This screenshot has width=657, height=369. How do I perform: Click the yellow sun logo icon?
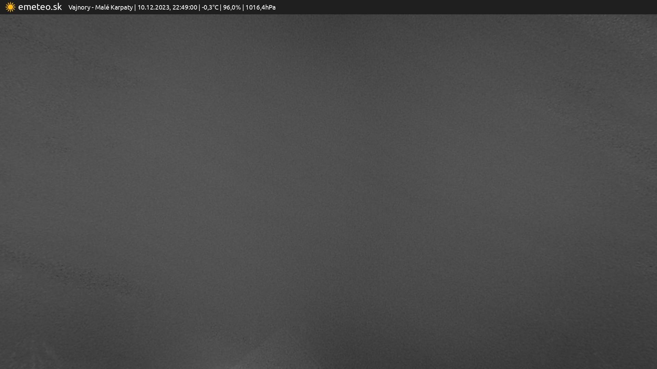coord(10,7)
